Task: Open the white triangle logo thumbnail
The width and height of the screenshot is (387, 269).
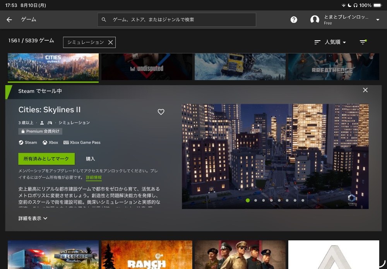Action: [334, 255]
